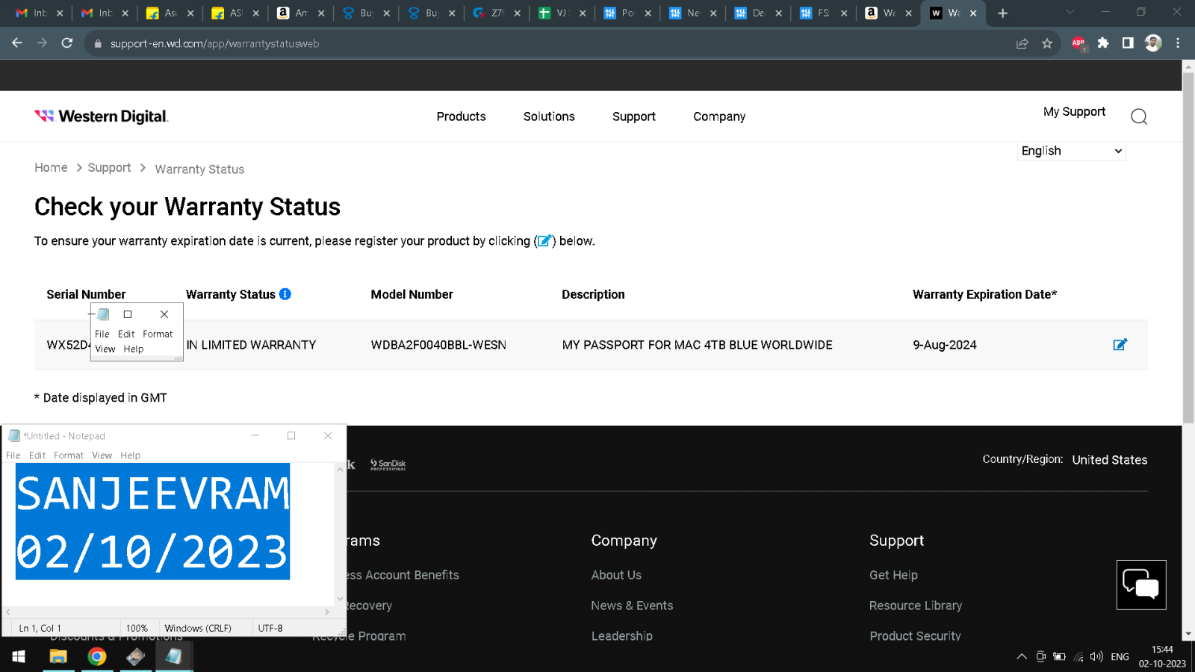Viewport: 1195px width, 672px height.
Task: Click My Support link
Action: [x=1074, y=111]
